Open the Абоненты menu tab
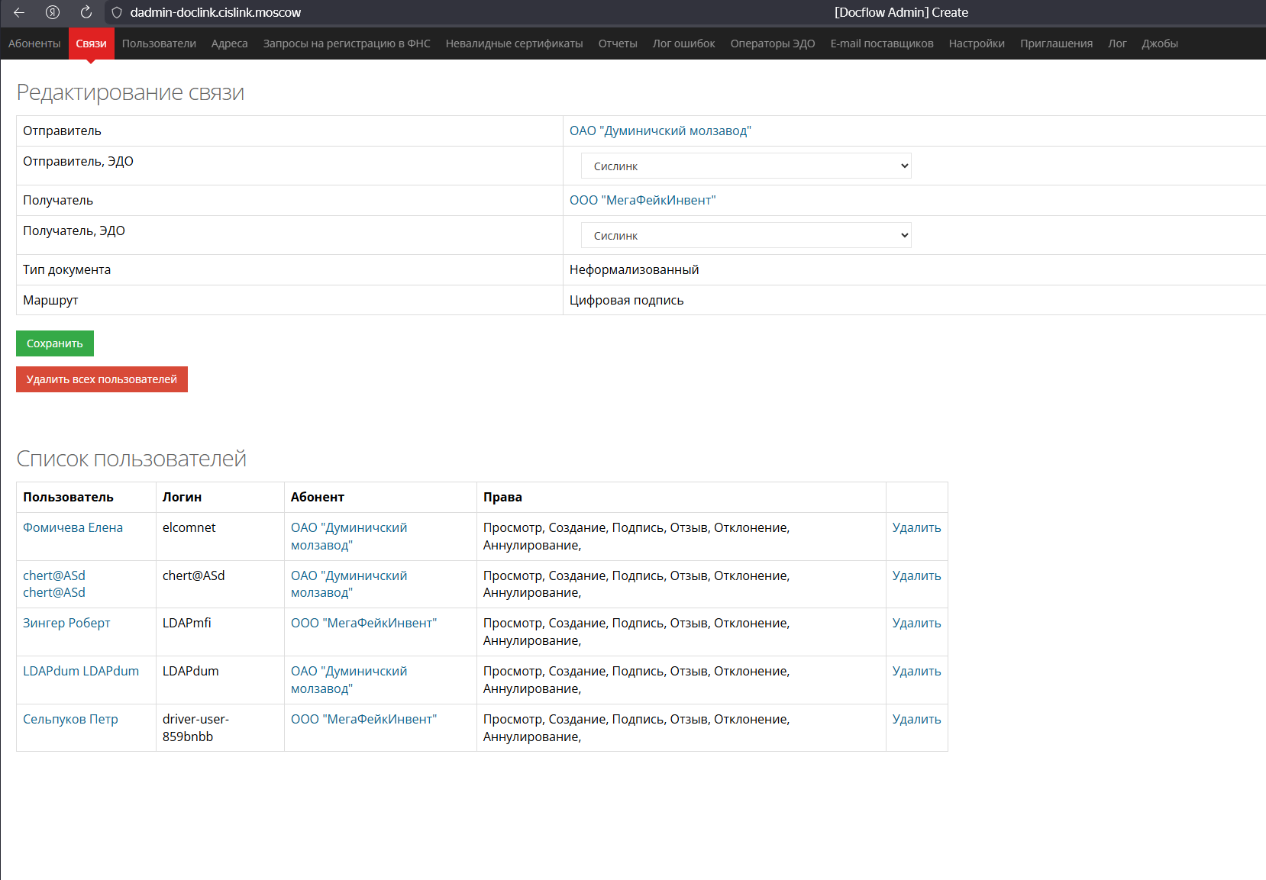Image resolution: width=1266 pixels, height=880 pixels. pos(34,44)
